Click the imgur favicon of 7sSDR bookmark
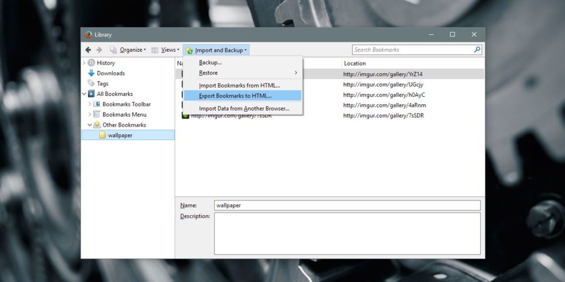Screen dimensions: 565x282 [x=185, y=116]
